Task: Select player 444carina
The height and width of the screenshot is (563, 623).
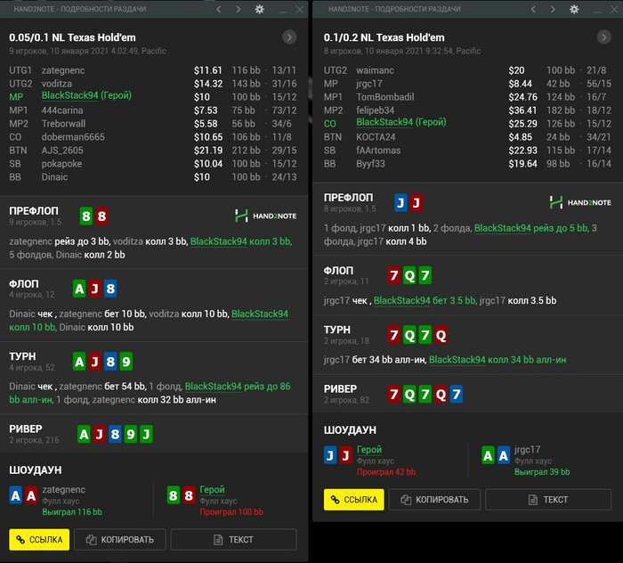Action: click(62, 110)
